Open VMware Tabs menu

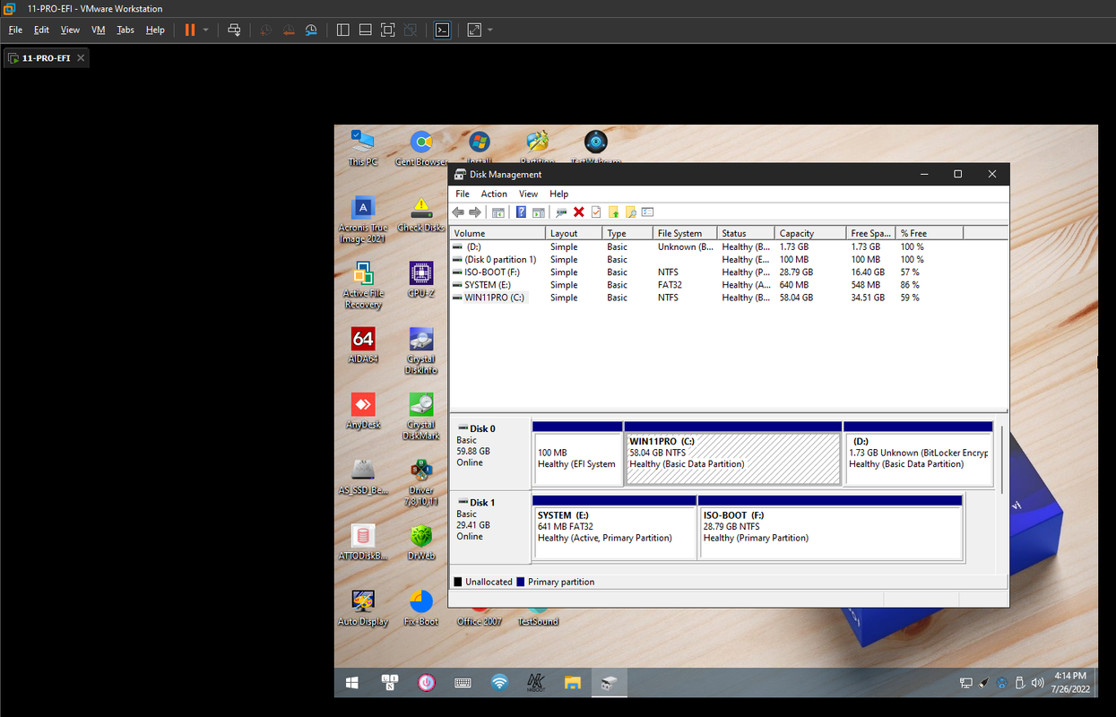click(x=125, y=30)
